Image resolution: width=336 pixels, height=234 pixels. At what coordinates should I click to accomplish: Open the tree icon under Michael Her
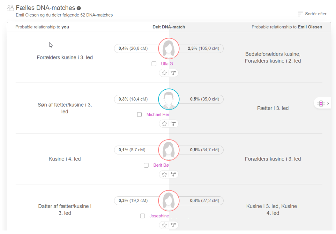point(173,124)
